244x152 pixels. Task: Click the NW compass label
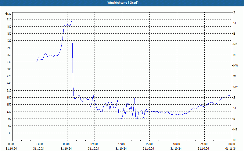tap(235, 66)
